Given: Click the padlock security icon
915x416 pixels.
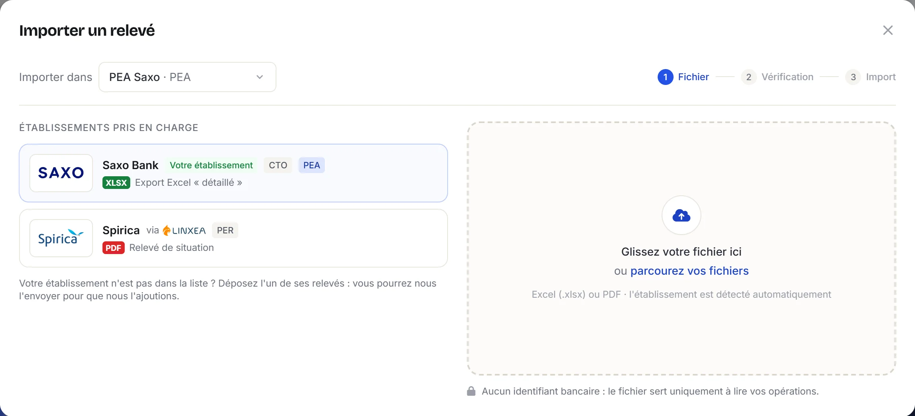Looking at the screenshot, I should pos(471,391).
